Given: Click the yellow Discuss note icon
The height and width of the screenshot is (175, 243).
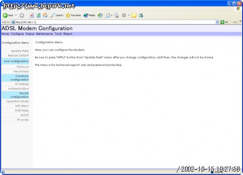Looking at the screenshot, I should point(134,16).
